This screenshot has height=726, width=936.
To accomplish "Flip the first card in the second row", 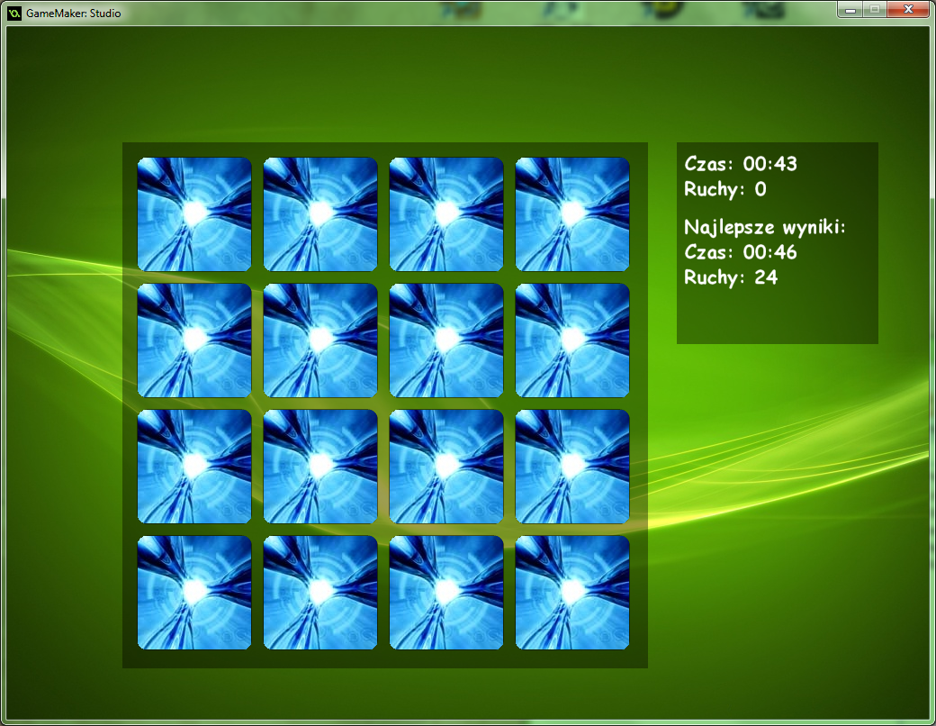I will [x=194, y=340].
